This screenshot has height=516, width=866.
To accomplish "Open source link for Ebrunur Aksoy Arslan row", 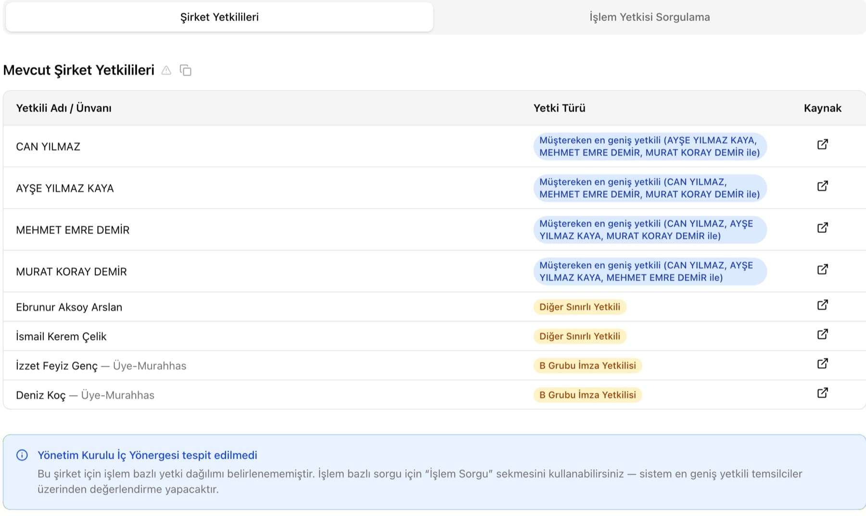I will point(822,305).
